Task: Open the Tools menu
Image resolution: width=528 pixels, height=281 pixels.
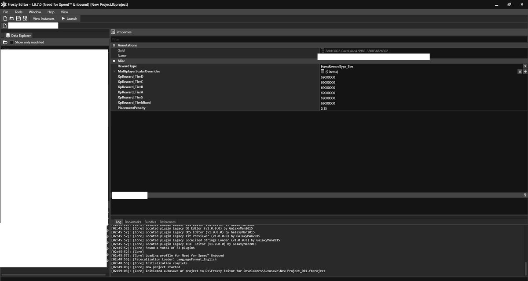Action: pos(18,12)
